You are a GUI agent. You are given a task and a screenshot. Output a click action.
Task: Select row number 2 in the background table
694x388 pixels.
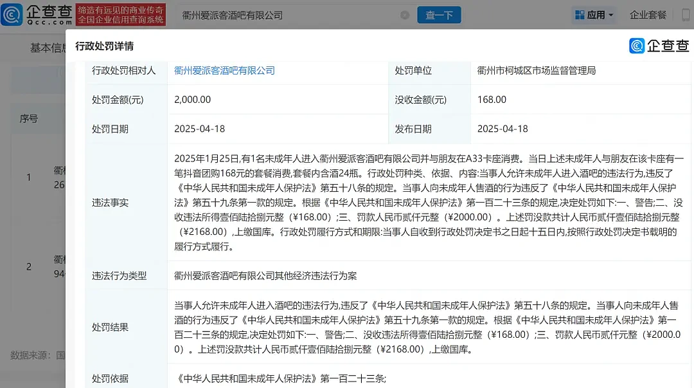click(x=29, y=266)
